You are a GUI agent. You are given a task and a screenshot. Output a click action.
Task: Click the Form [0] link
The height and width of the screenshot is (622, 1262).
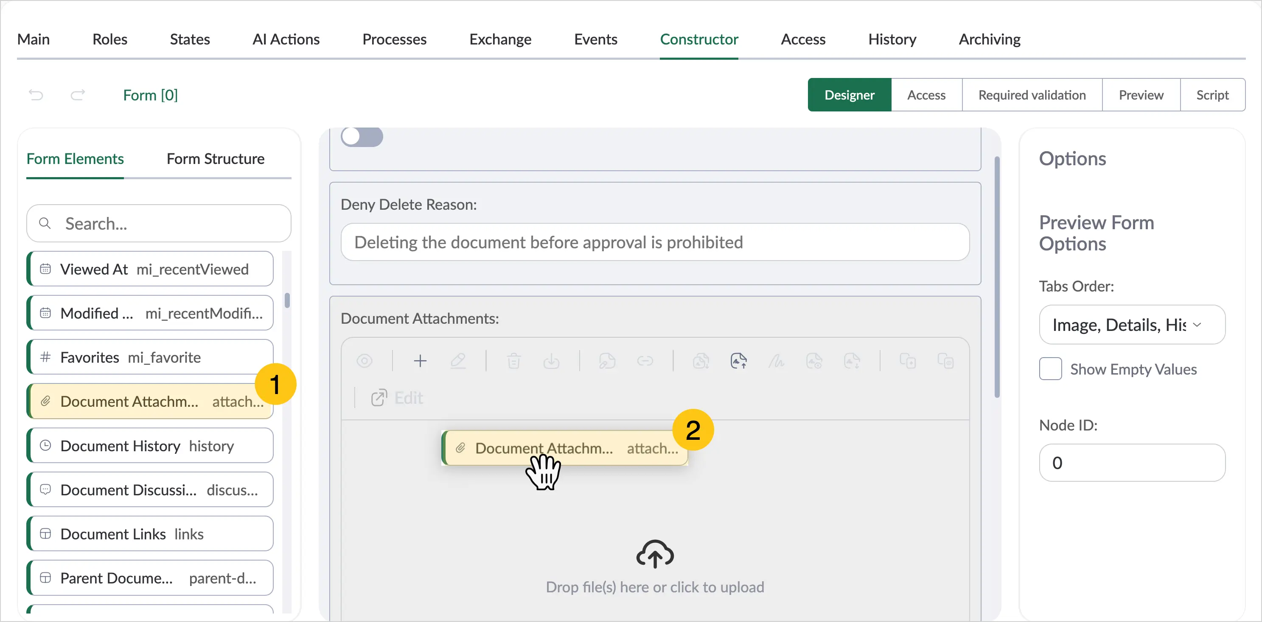click(150, 95)
